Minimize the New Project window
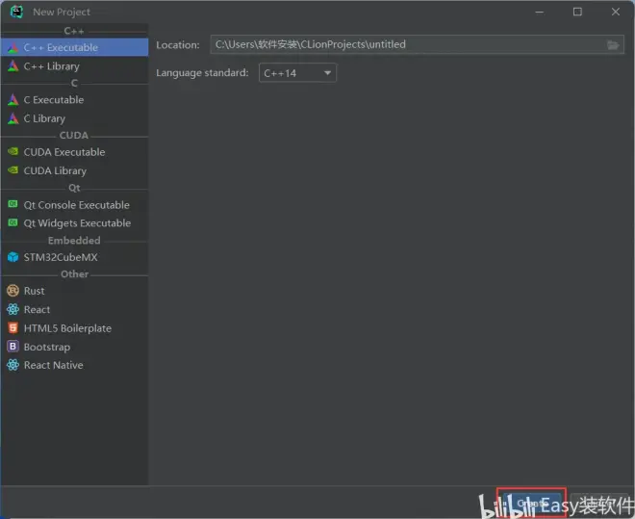635x519 pixels. pyautogui.click(x=540, y=13)
